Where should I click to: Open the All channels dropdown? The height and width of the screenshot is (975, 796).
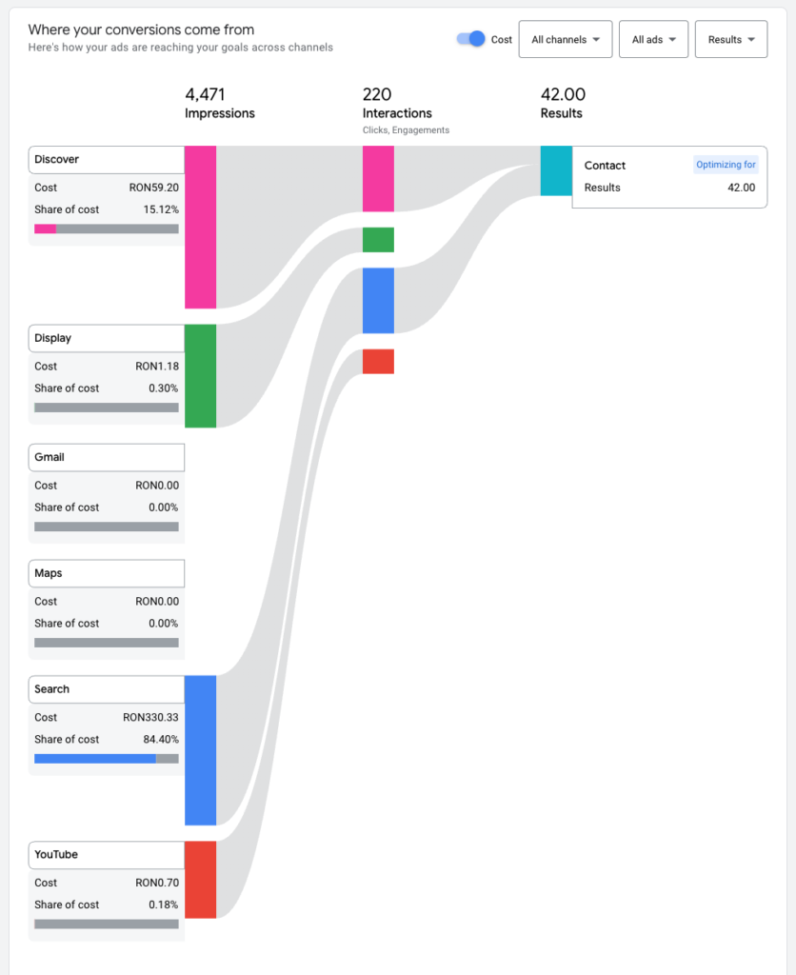[566, 39]
